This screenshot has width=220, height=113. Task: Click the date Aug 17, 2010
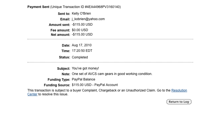tap(81, 45)
